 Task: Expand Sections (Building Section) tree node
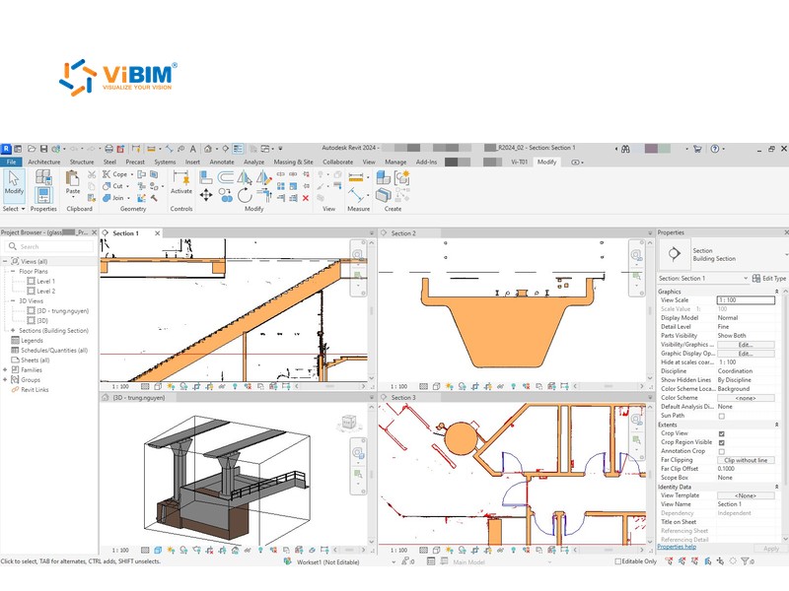point(13,331)
